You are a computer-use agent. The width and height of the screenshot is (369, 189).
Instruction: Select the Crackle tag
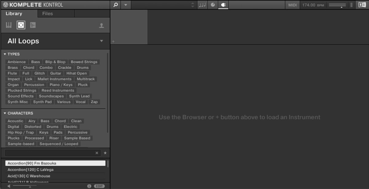tap(65, 68)
